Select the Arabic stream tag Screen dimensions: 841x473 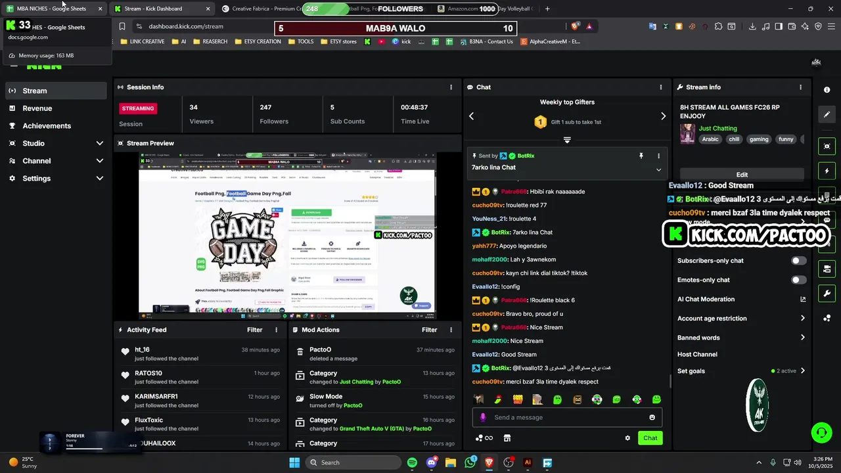pos(710,139)
